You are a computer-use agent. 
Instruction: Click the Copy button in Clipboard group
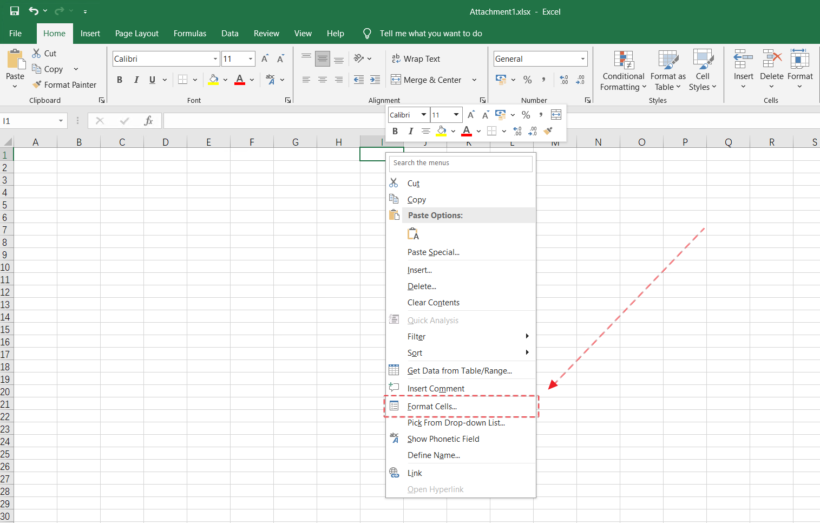click(48, 69)
